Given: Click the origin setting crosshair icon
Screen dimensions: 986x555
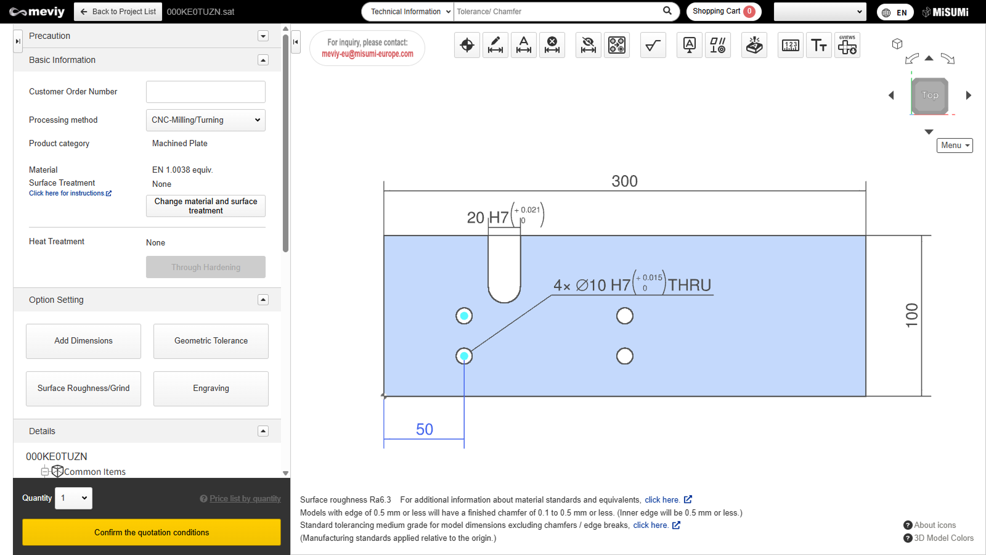Looking at the screenshot, I should coord(467,45).
